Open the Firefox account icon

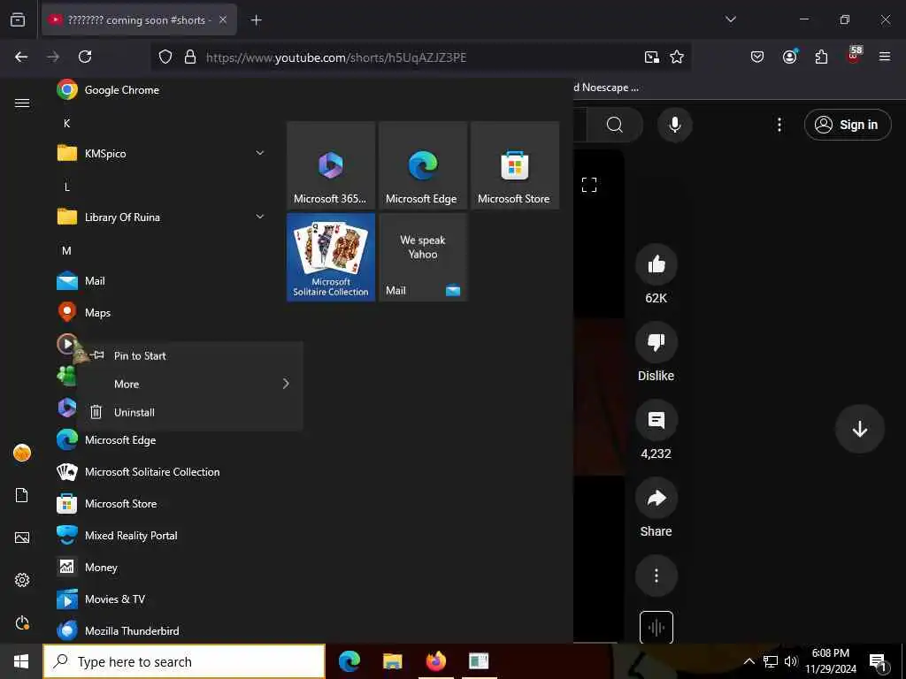789,57
